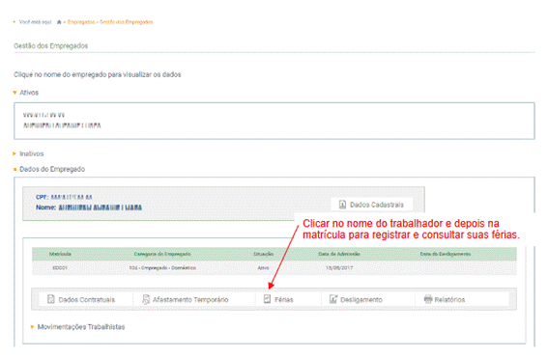Click the 'Ativo' situação cell
Image resolution: width=548 pixels, height=358 pixels.
click(x=263, y=268)
